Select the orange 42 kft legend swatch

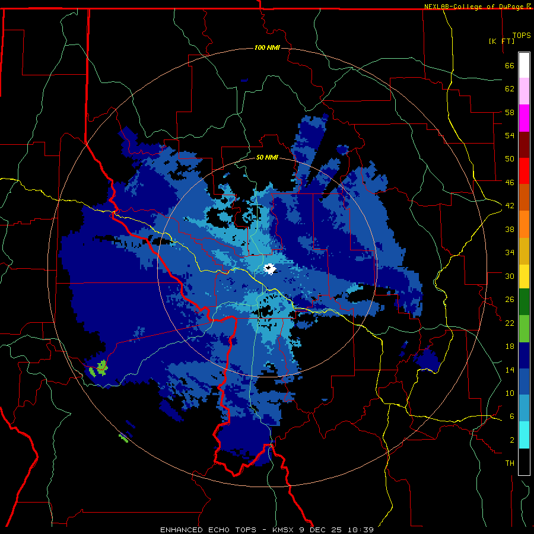(x=524, y=224)
